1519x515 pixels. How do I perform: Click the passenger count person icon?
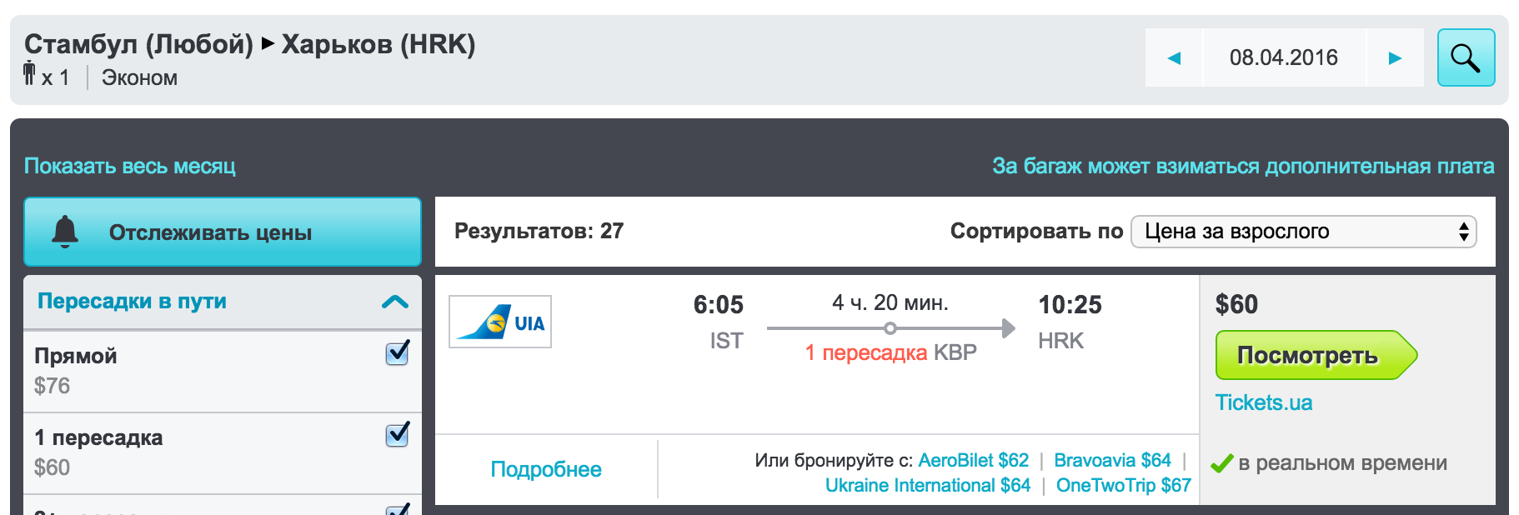[30, 73]
